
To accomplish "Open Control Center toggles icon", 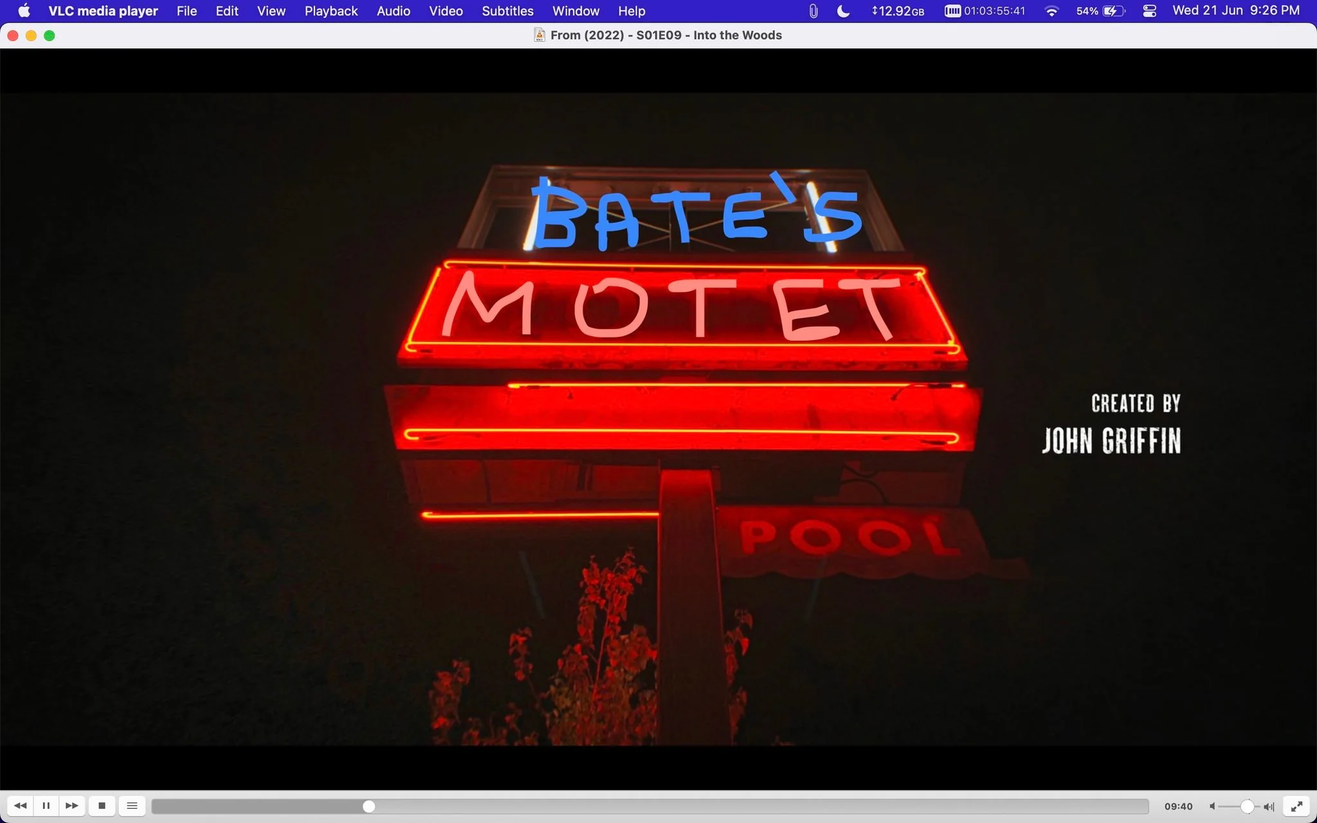I will pyautogui.click(x=1150, y=11).
